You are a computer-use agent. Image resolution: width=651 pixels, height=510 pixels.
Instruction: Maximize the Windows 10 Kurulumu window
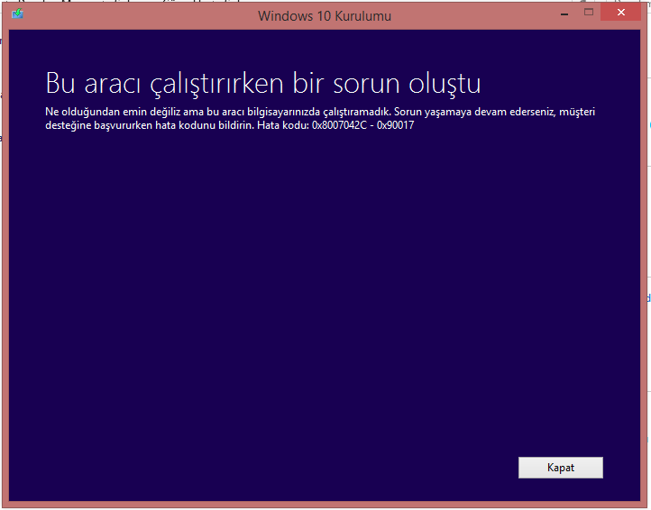pyautogui.click(x=588, y=13)
